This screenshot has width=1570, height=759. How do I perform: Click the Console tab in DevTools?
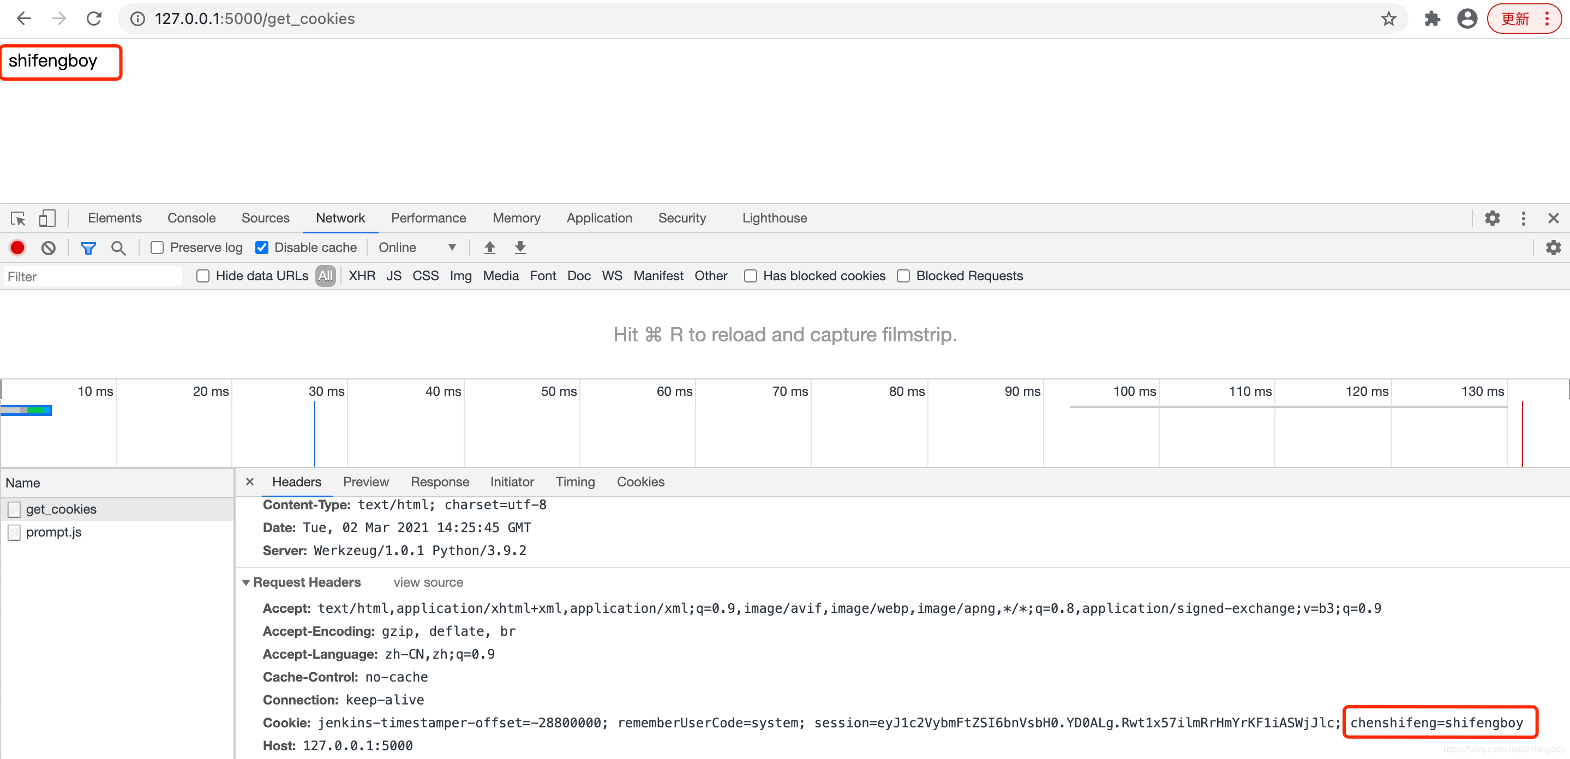point(191,218)
